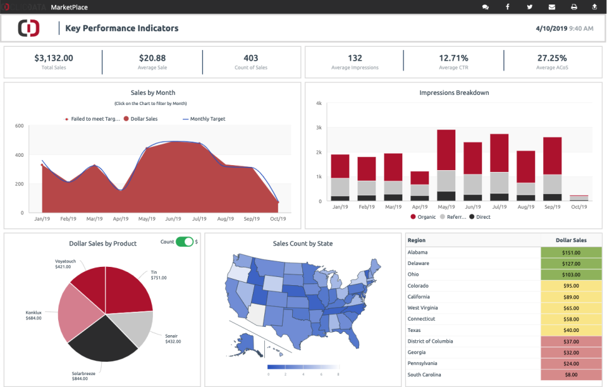Toggle Direct legend entry
This screenshot has width=607, height=387.
coord(480,217)
